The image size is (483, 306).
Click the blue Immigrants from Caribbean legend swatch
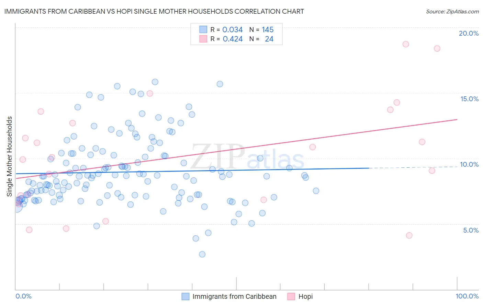tap(186, 296)
